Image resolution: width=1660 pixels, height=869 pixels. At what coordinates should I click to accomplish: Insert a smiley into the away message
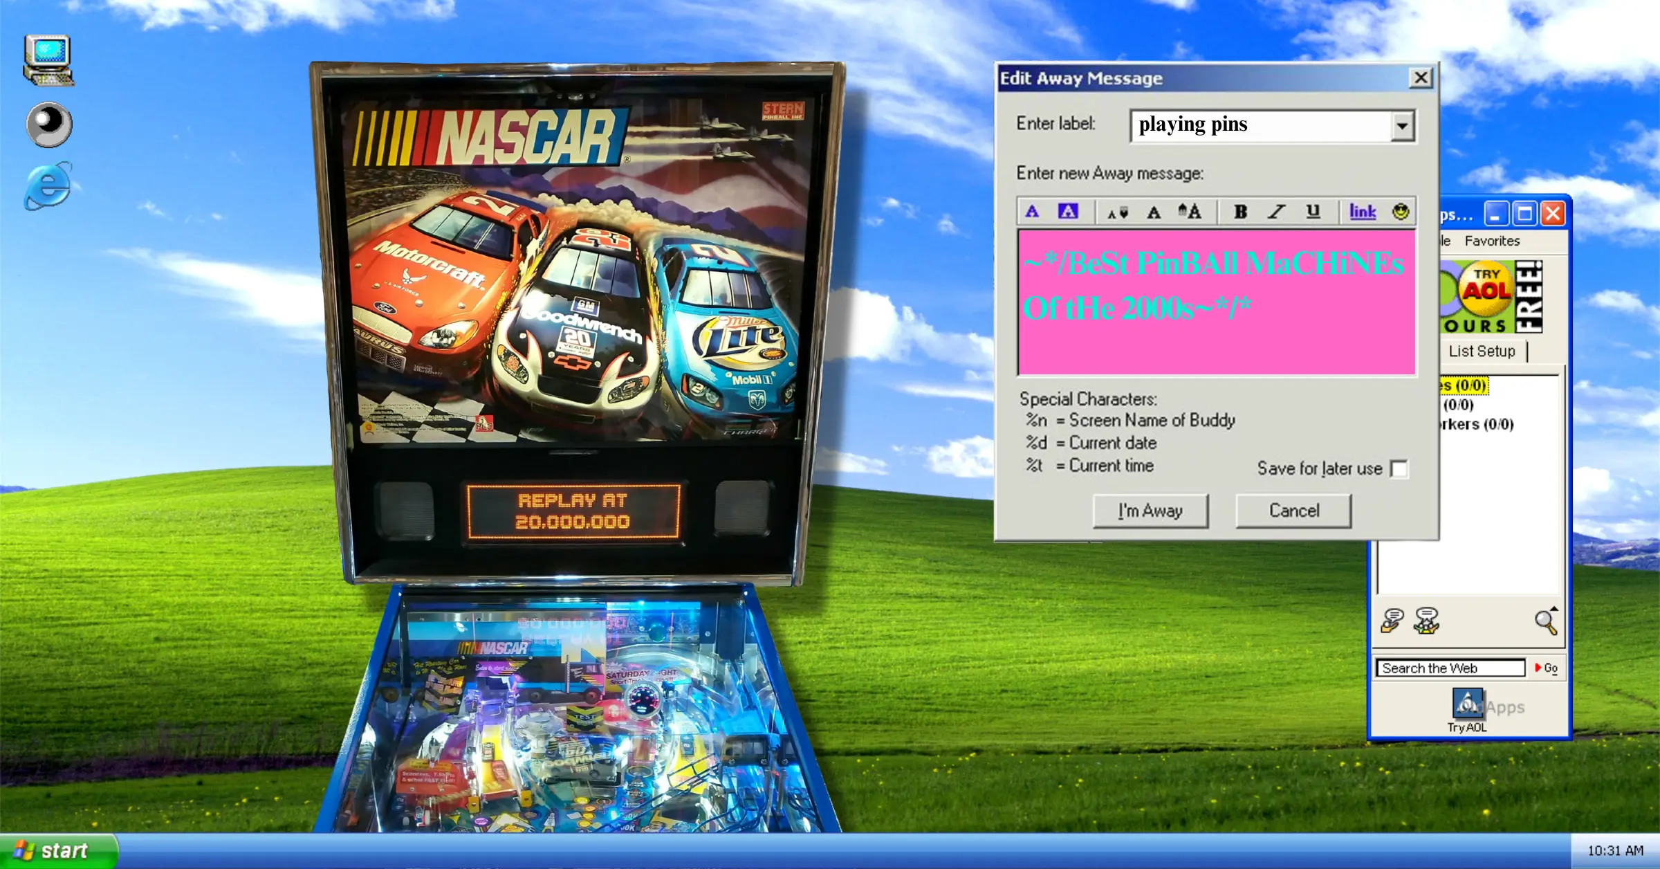[1399, 212]
